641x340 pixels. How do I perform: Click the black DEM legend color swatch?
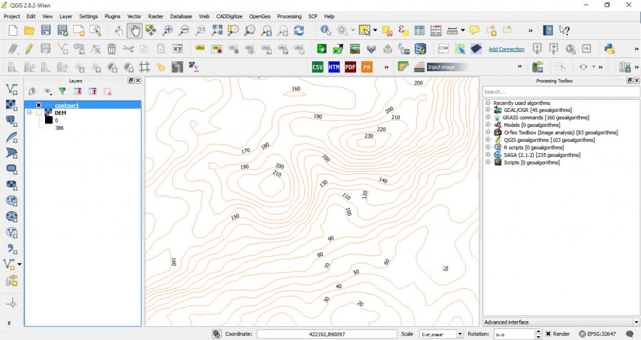click(48, 121)
